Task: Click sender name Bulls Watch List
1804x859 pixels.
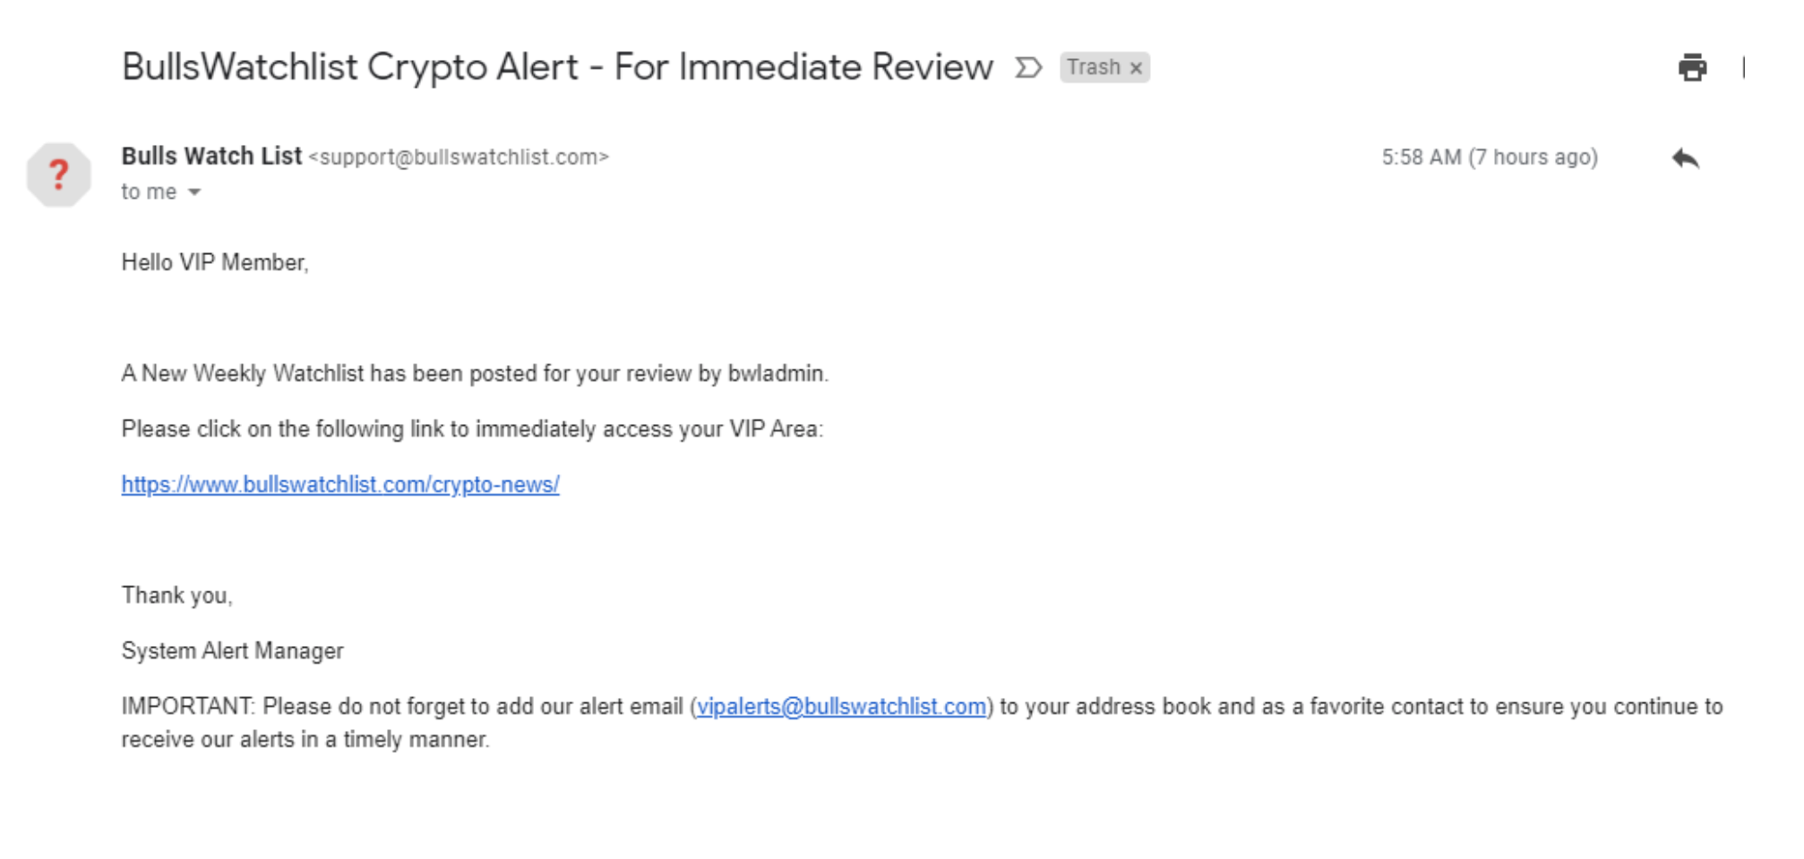Action: tap(211, 156)
